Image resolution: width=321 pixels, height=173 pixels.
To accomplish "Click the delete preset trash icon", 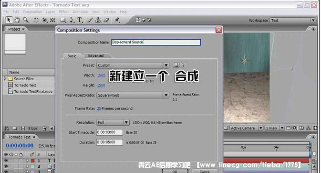I will [x=183, y=65].
